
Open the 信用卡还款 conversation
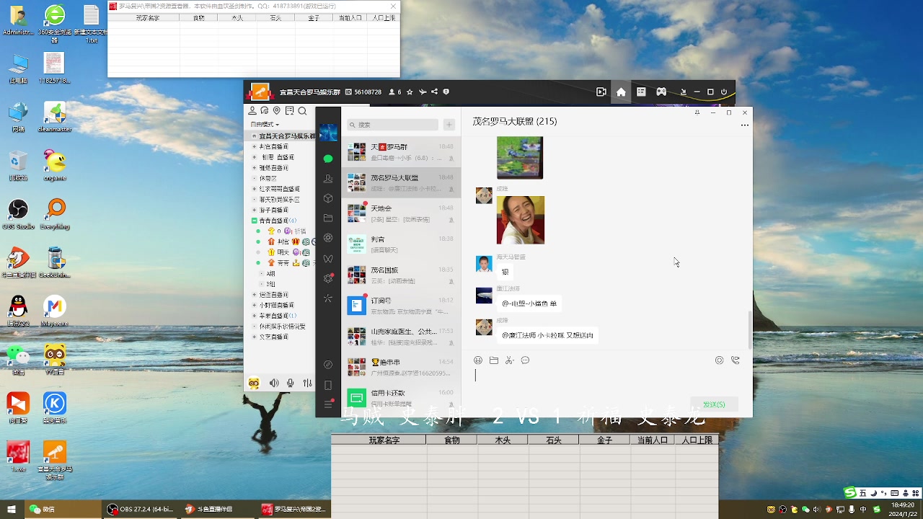401,398
